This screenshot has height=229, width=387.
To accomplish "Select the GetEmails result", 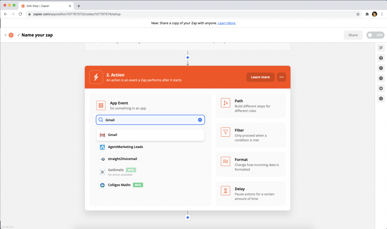I will [x=150, y=172].
